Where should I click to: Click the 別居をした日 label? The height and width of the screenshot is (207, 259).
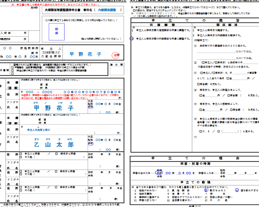206,173
